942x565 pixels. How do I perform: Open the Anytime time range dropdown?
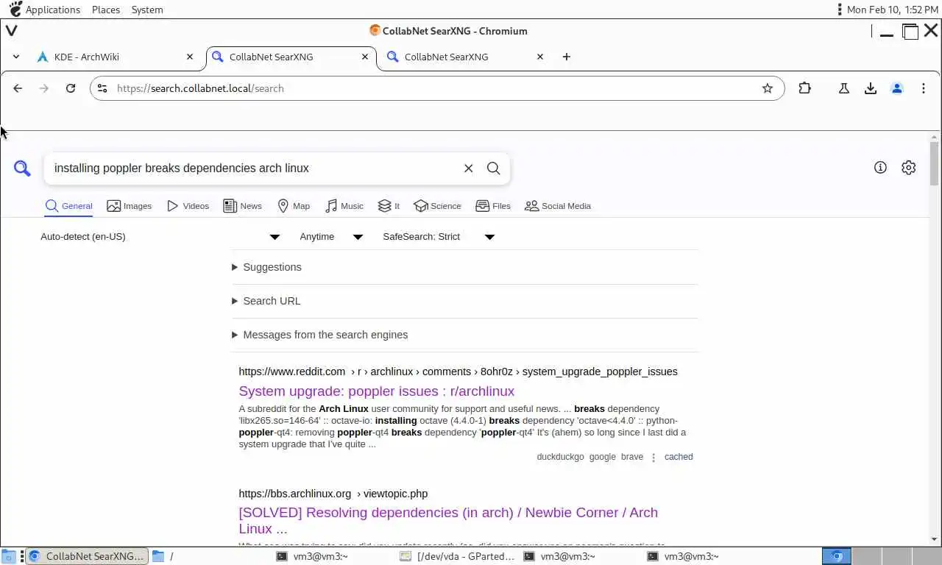331,237
